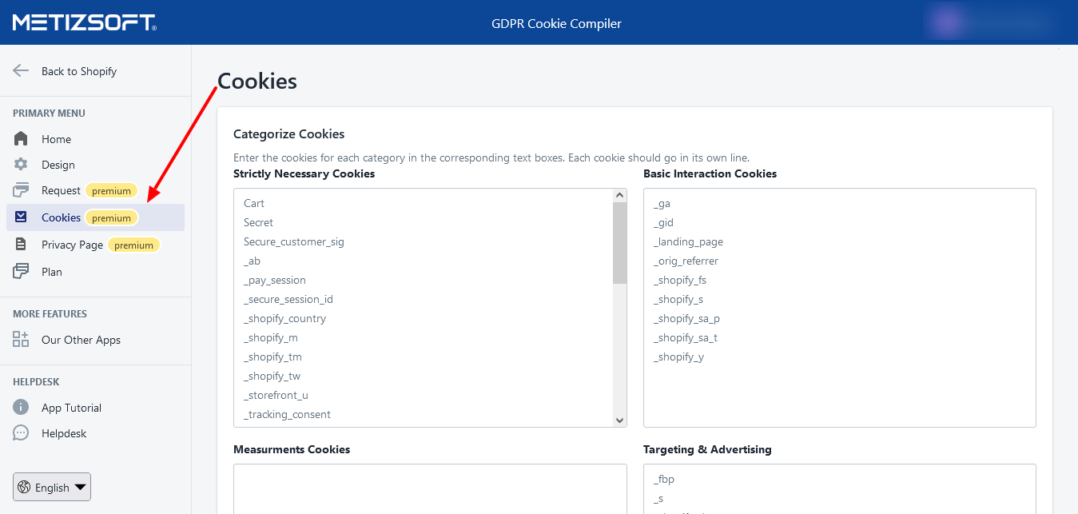
Task: Click the Home house icon
Action: pos(21,139)
